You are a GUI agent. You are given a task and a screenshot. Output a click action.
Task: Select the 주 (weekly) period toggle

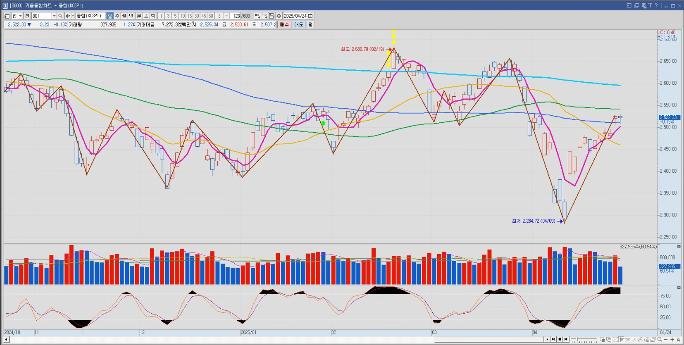pos(117,15)
